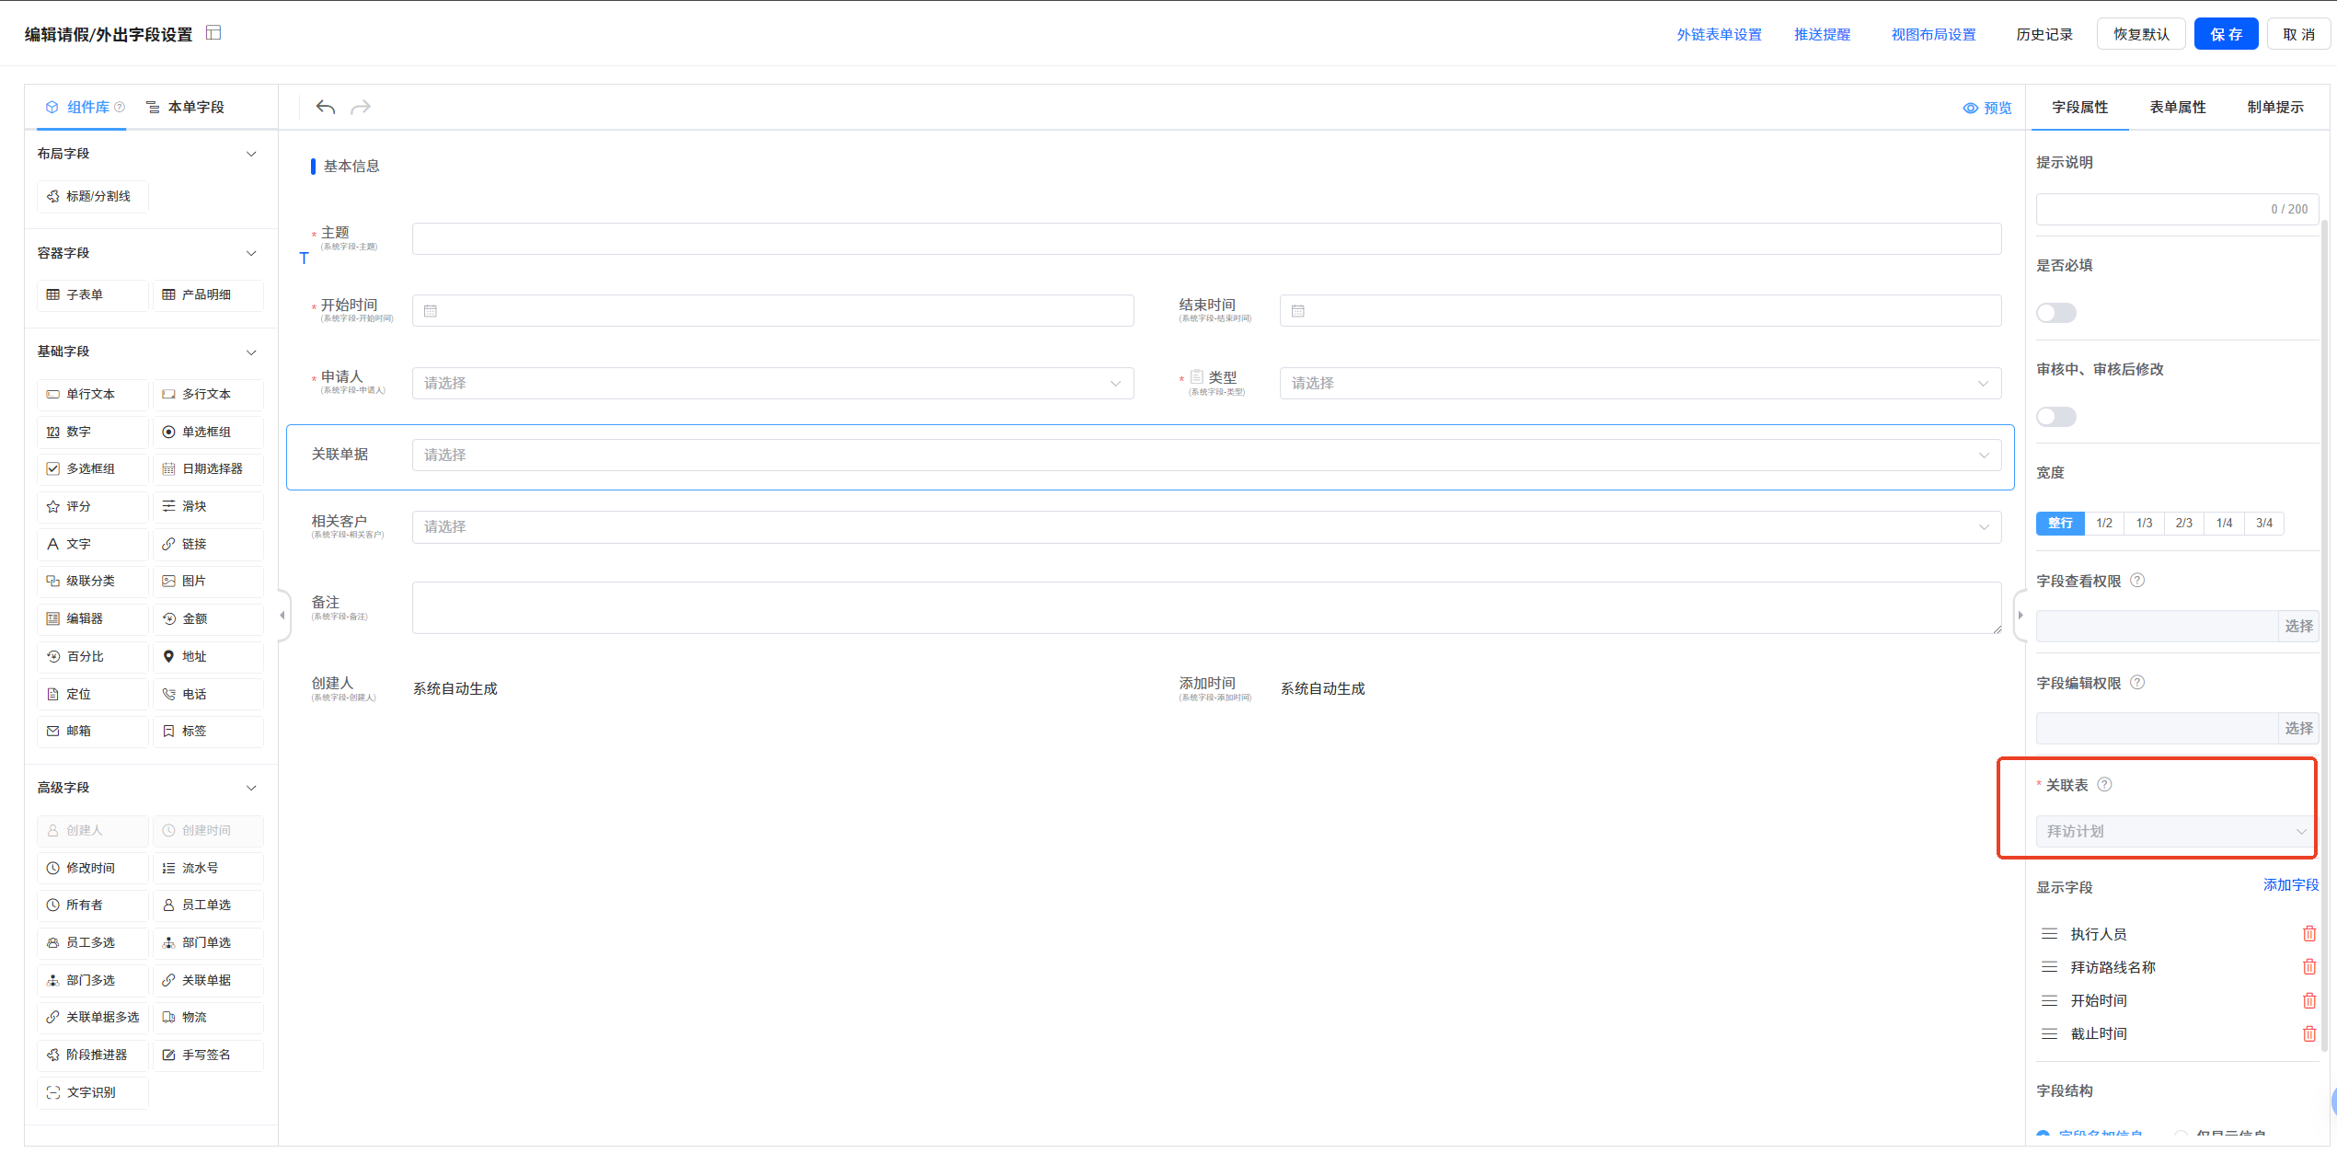This screenshot has width=2337, height=1165.
Task: Click the undo arrow icon
Action: click(x=325, y=107)
